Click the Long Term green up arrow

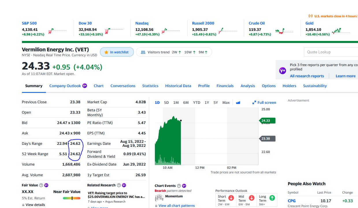[272, 198]
